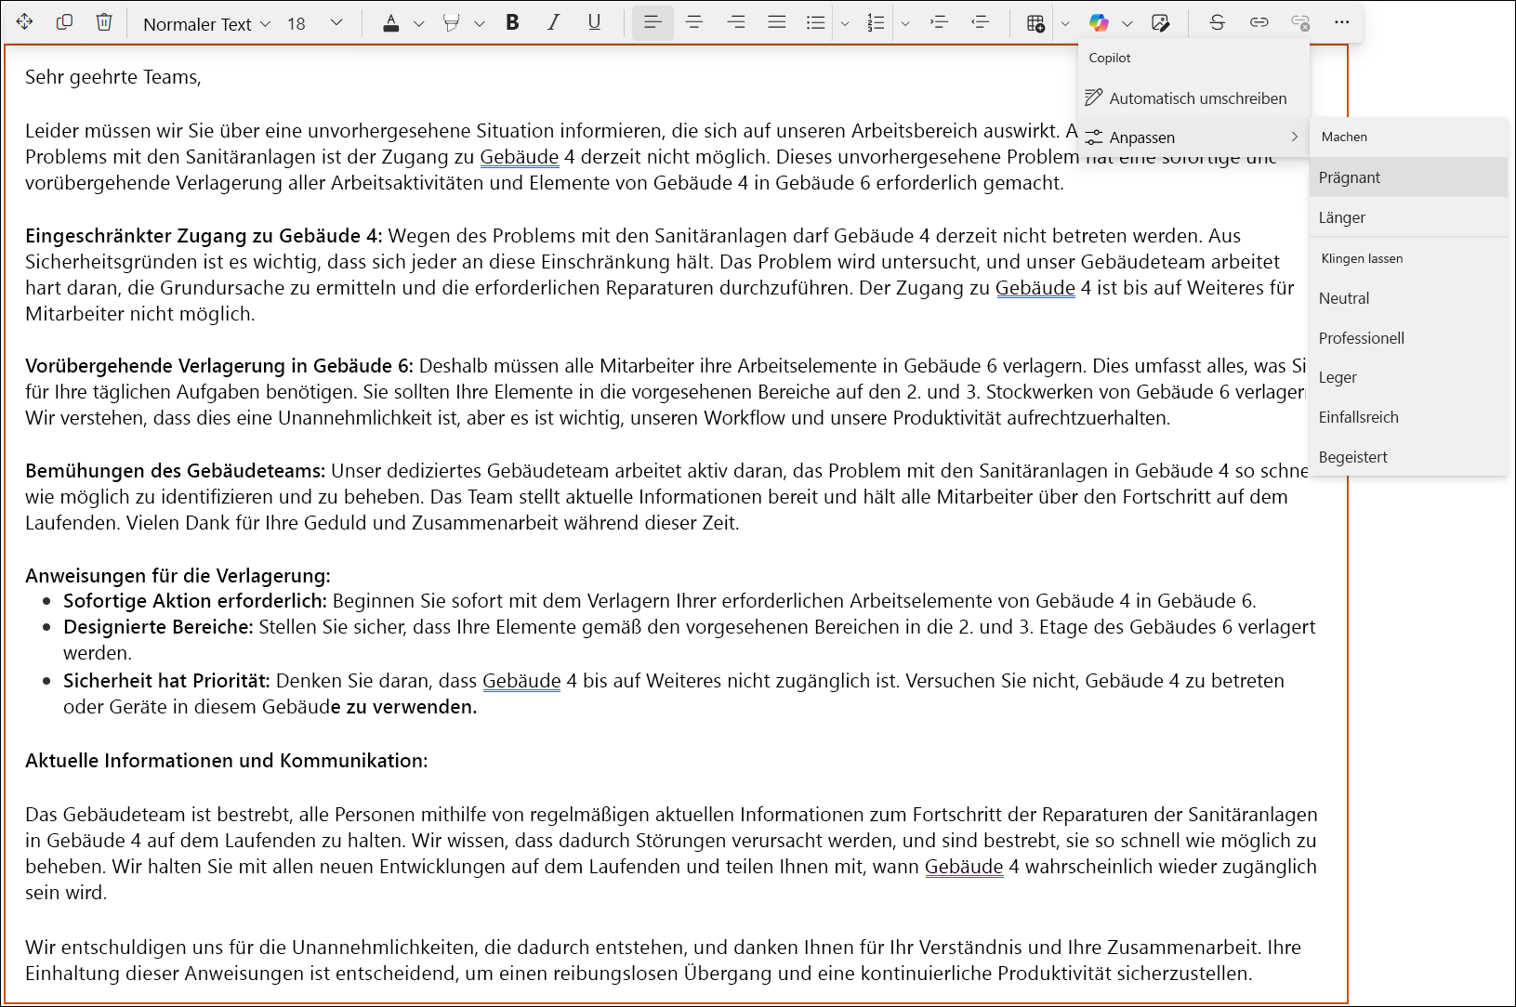Select Begeistert tone

[1408, 457]
